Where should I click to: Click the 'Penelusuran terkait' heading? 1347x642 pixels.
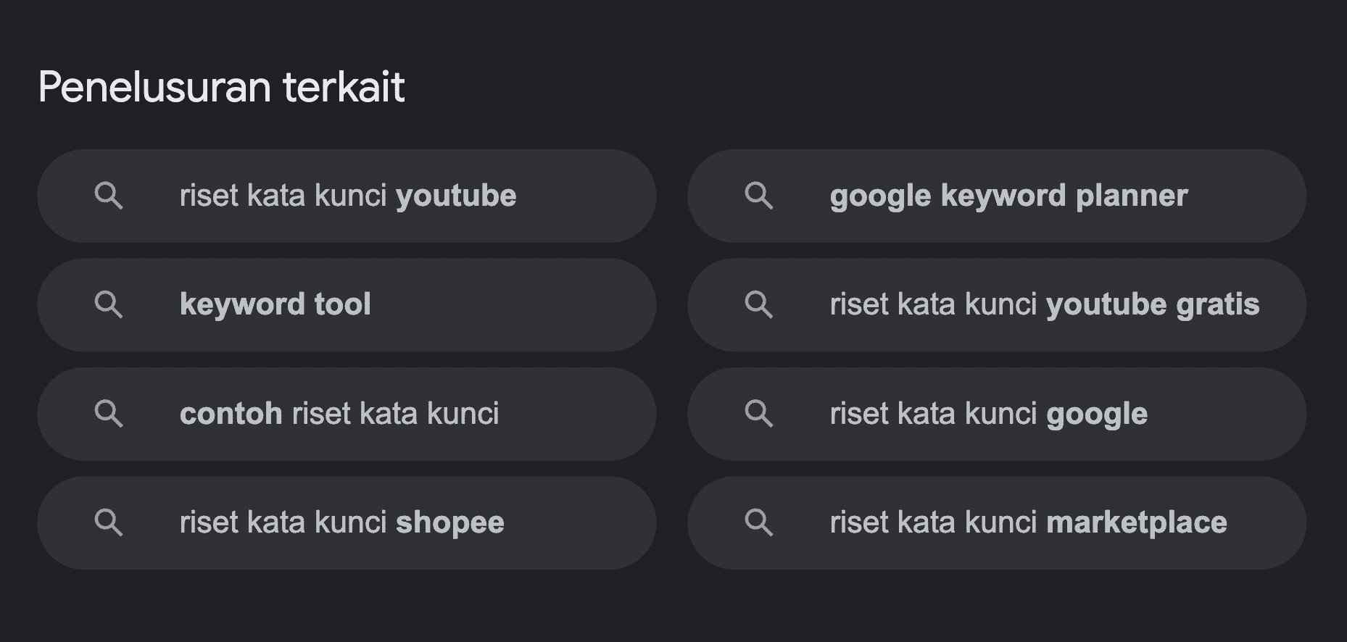221,87
